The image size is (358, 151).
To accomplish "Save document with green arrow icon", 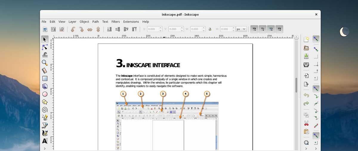I will pyautogui.click(x=306, y=56).
